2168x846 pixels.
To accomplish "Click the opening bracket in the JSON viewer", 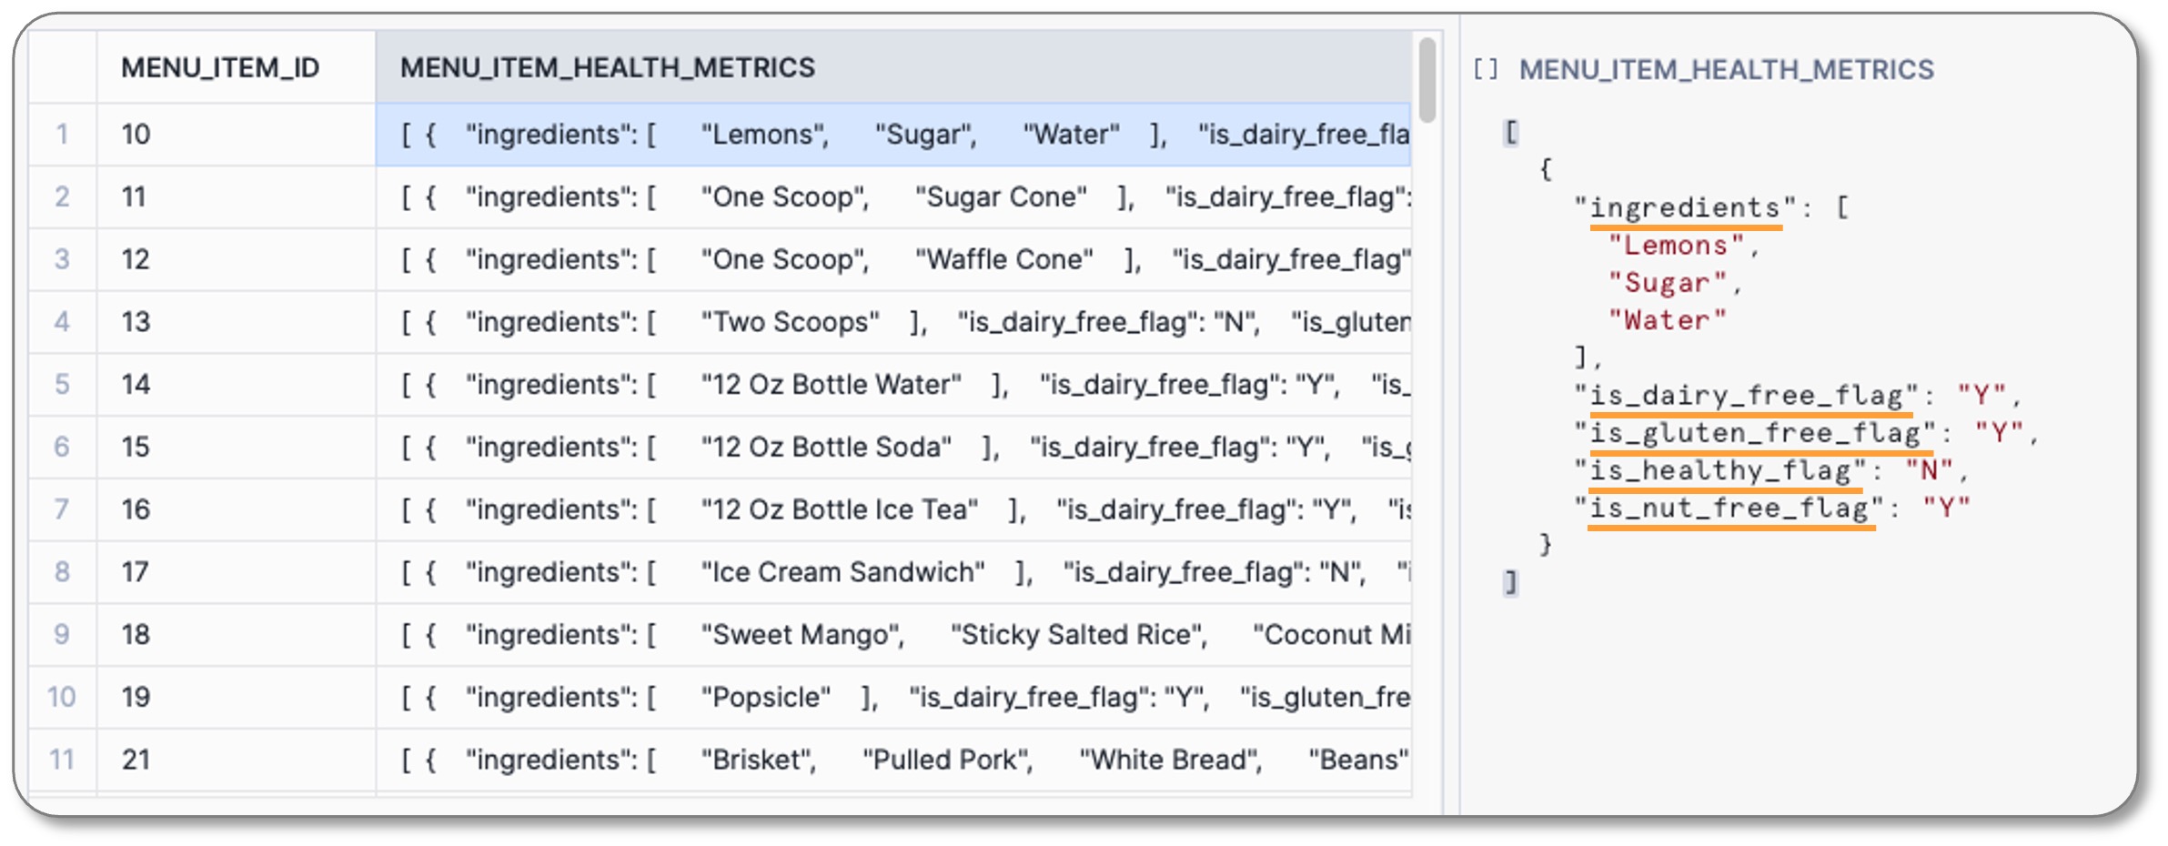I will click(x=1511, y=133).
